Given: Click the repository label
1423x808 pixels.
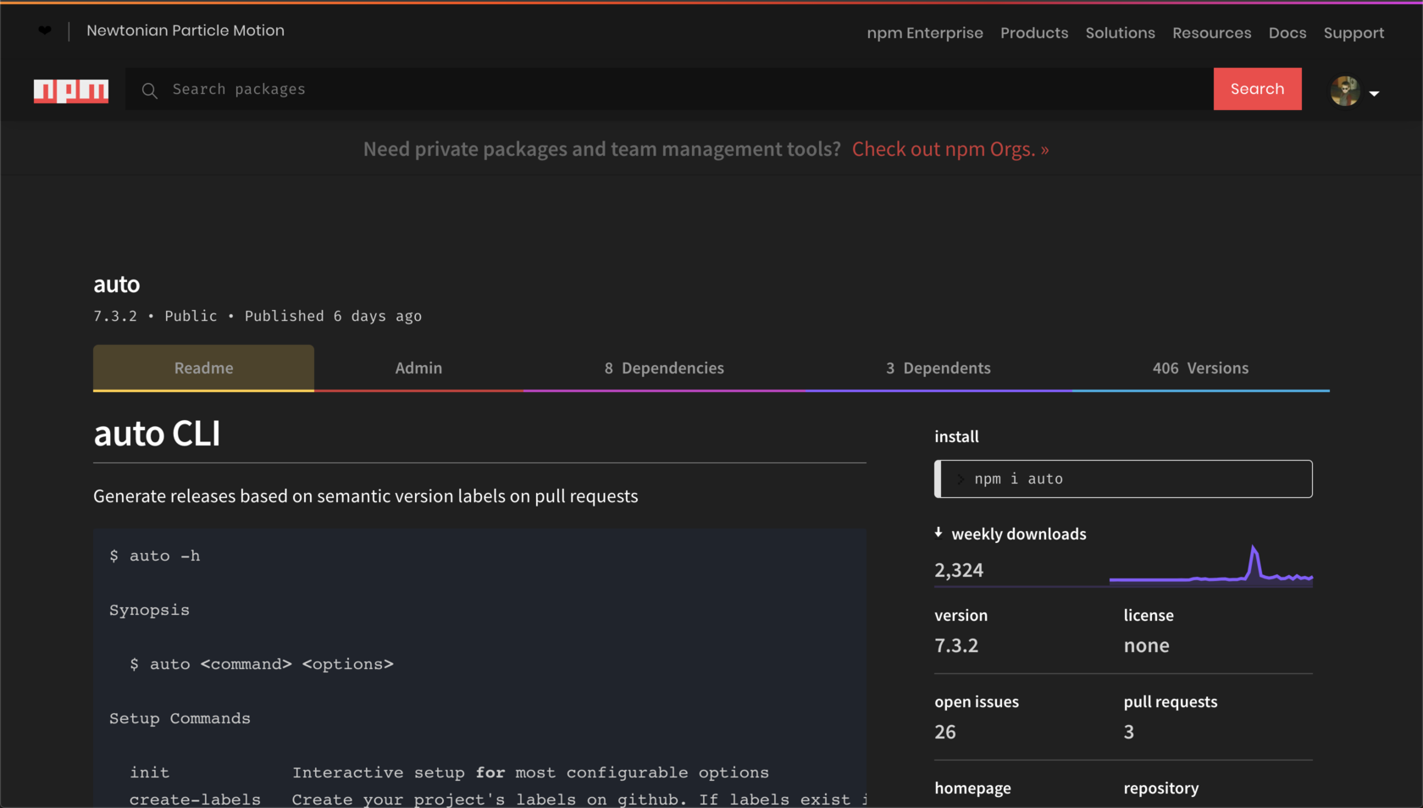Looking at the screenshot, I should coord(1161,789).
